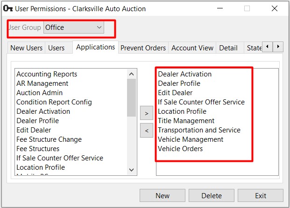Pick Vehicle Orders in assigned list
The image size is (290, 208).
[180, 149]
